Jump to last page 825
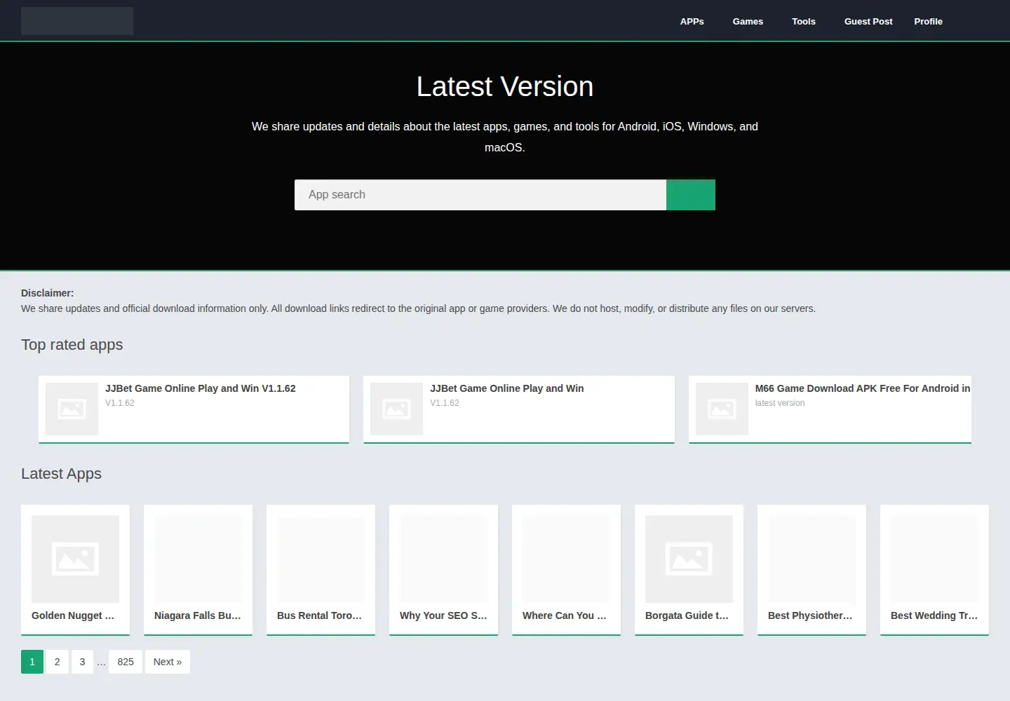 click(126, 662)
